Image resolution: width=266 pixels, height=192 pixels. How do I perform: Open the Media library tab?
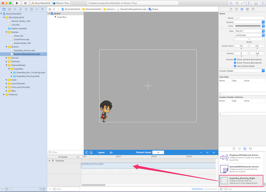click(x=250, y=149)
